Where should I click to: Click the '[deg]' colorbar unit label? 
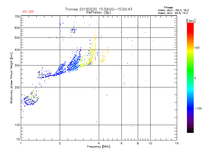pyautogui.click(x=191, y=21)
